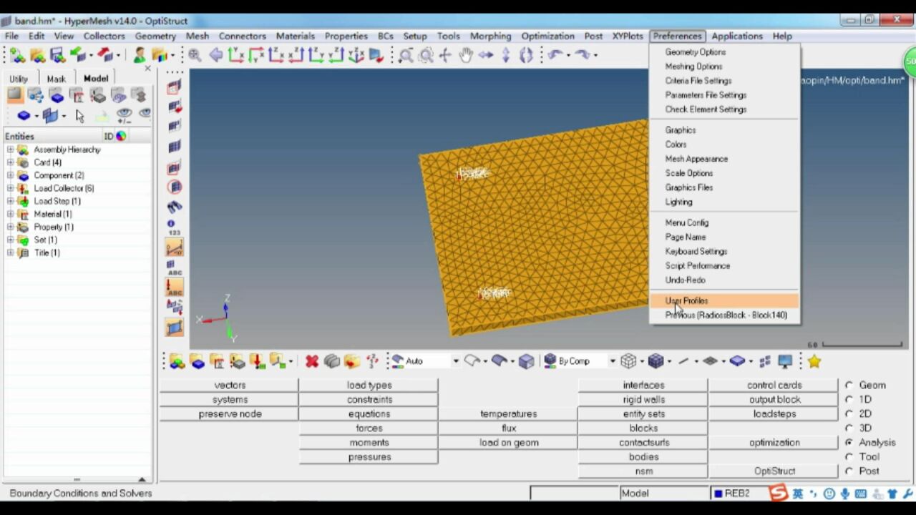The height and width of the screenshot is (515, 916).
Task: Click the pan hand tool icon
Action: click(x=466, y=55)
